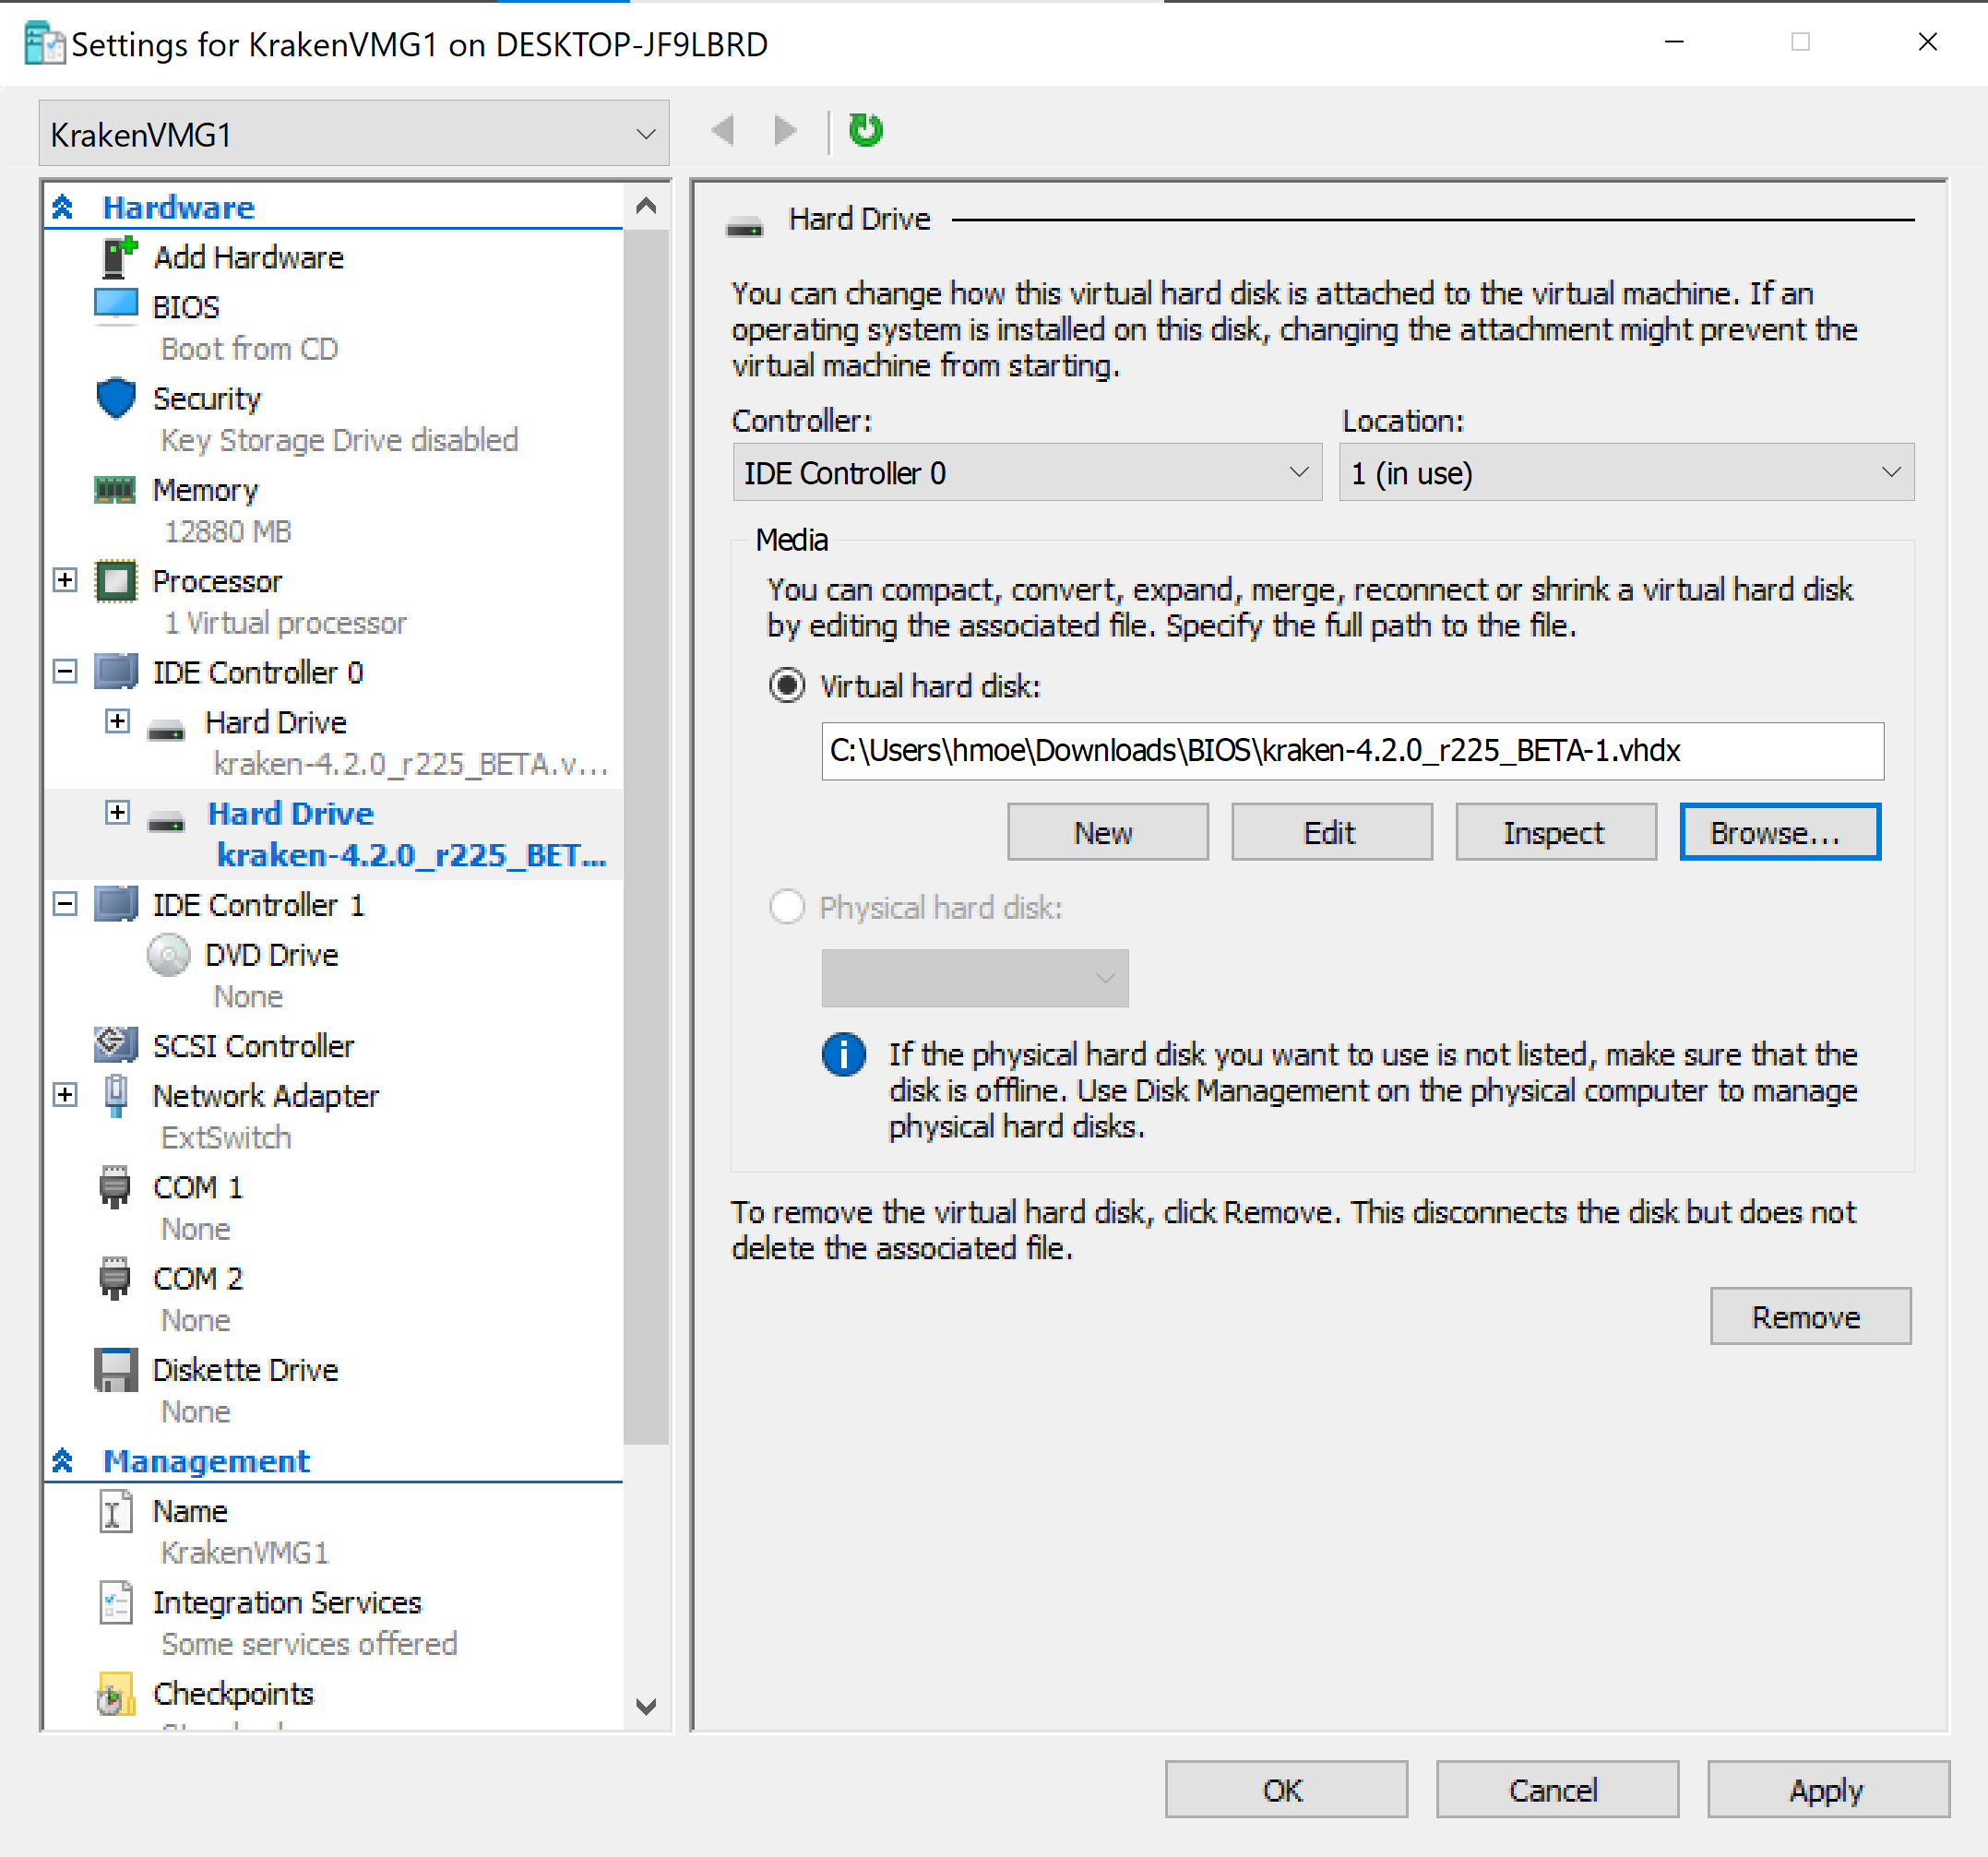The width and height of the screenshot is (1988, 1857).
Task: Click the Inspect button
Action: tap(1554, 832)
